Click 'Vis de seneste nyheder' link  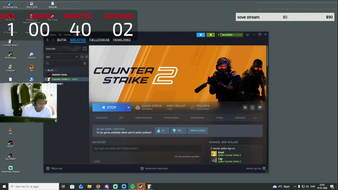pos(187,156)
